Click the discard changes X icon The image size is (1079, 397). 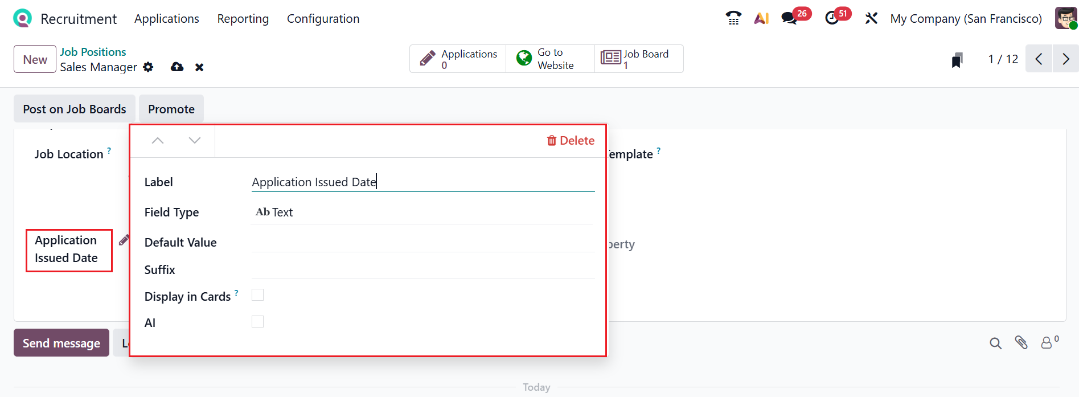click(x=199, y=67)
